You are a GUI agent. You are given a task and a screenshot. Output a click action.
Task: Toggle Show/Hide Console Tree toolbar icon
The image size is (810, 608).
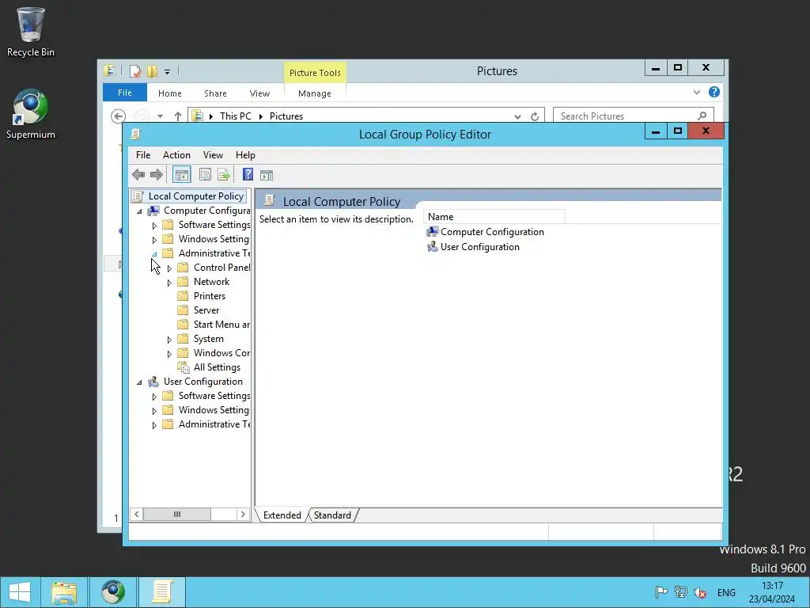coord(181,175)
